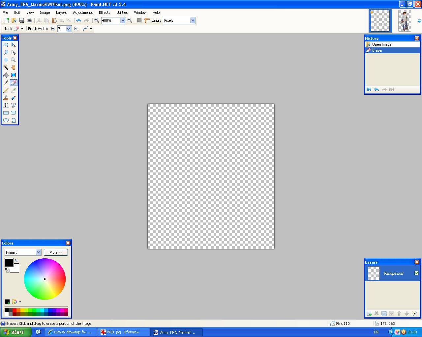Click the More >> button
The image size is (422, 337).
(x=56, y=252)
